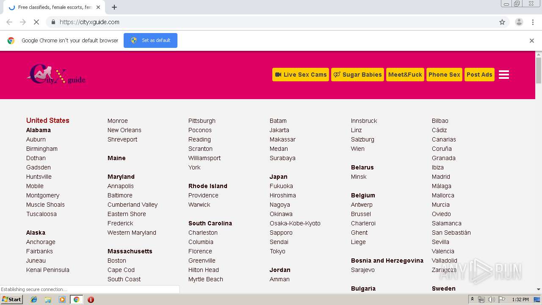Viewport: 542px width, 305px height.
Task: Launch Internet Explorer from the taskbar
Action: tap(34, 299)
